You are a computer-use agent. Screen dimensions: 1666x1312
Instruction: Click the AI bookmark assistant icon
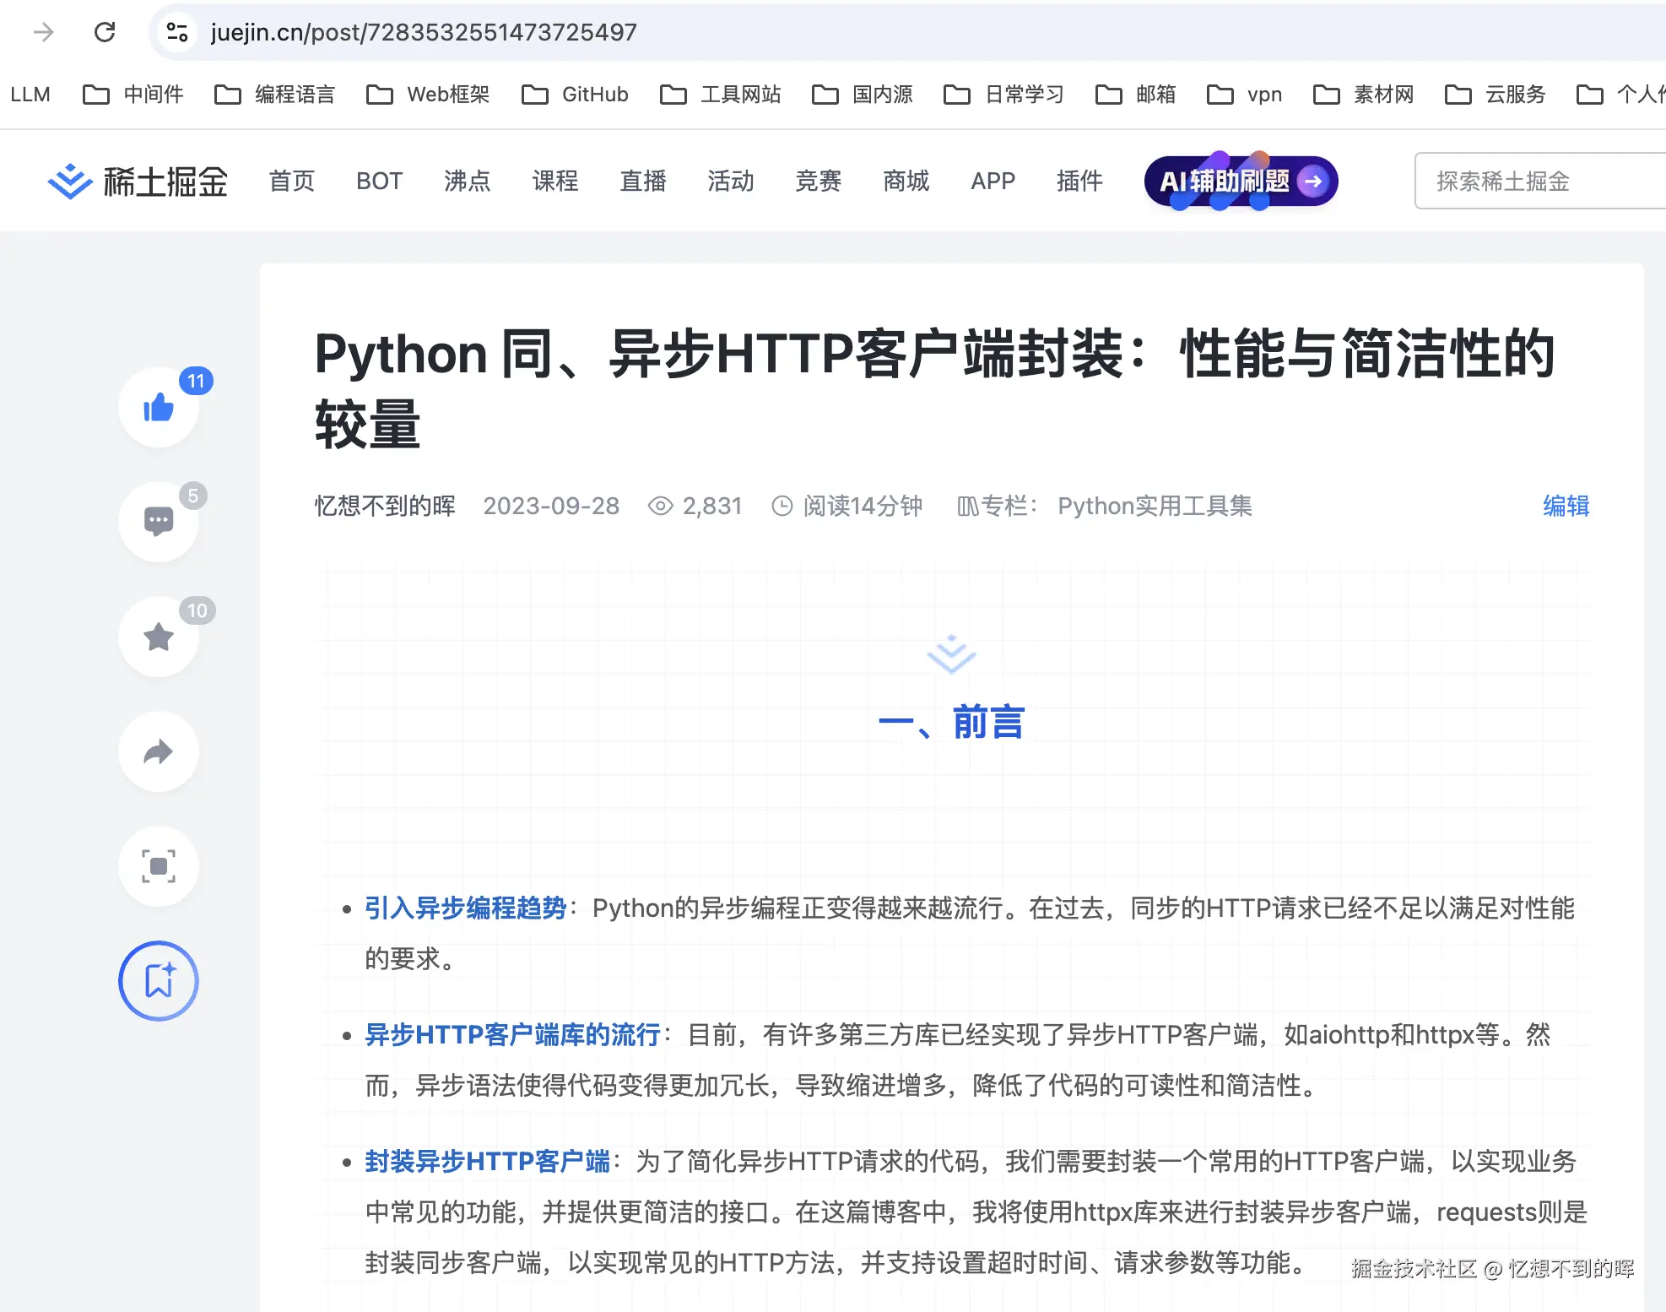(x=159, y=981)
